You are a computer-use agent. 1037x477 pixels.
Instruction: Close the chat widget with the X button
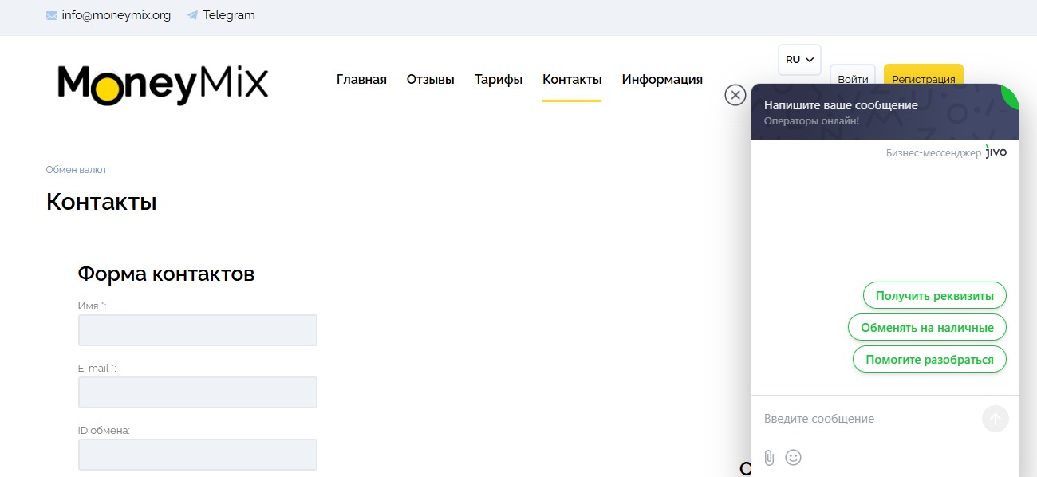pyautogui.click(x=735, y=95)
